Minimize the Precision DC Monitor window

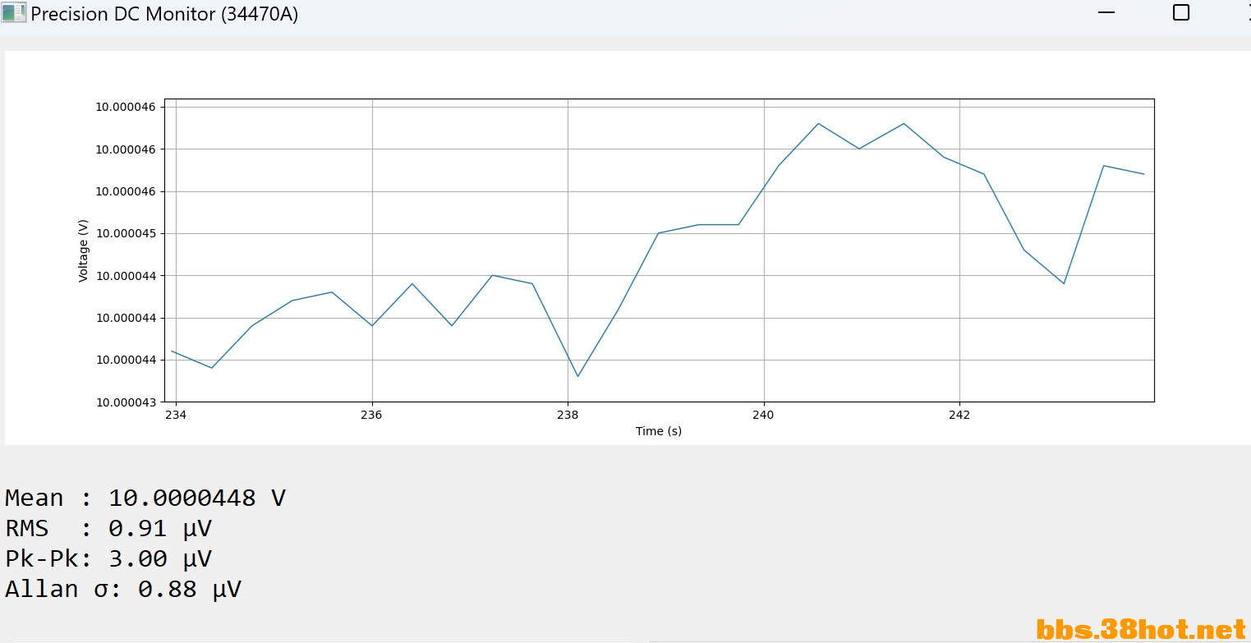(x=1106, y=13)
